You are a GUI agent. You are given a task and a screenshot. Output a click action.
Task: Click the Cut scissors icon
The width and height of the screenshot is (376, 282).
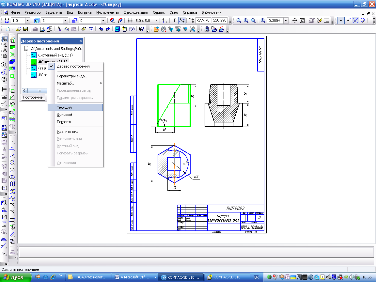click(59, 29)
